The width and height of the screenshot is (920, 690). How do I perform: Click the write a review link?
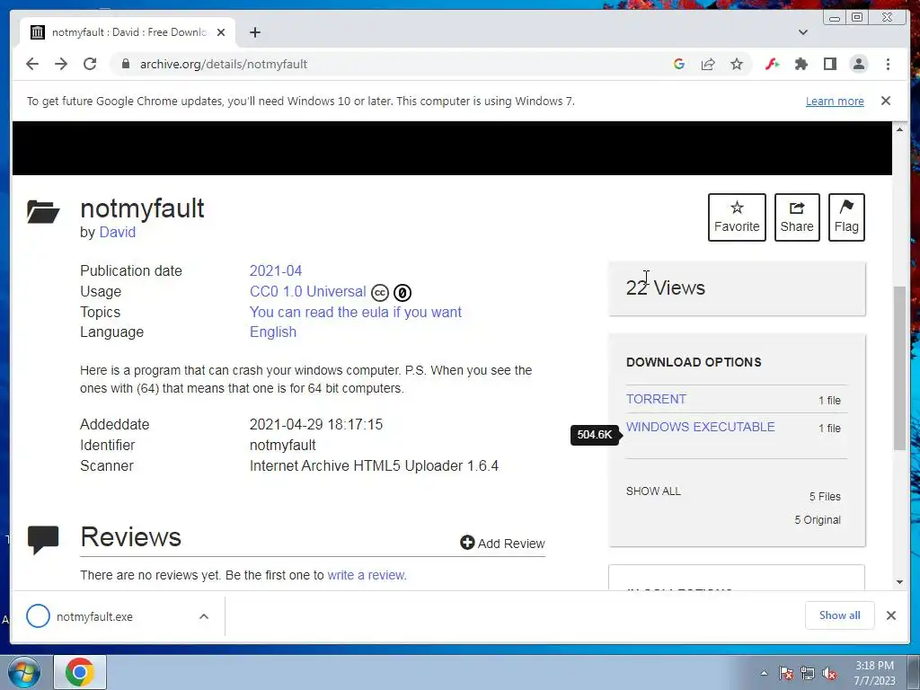pos(367,575)
